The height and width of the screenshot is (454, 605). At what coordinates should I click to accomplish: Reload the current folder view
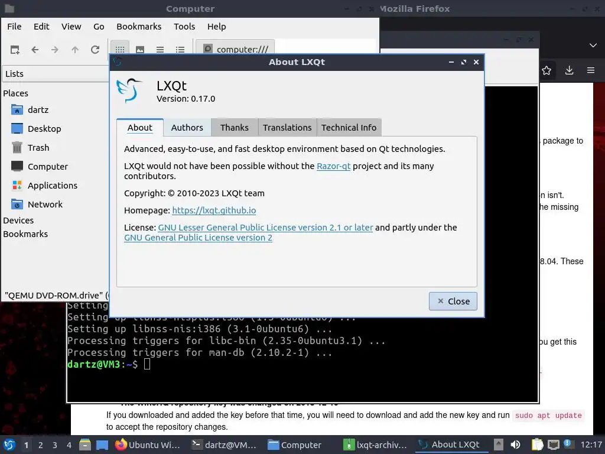pyautogui.click(x=95, y=50)
